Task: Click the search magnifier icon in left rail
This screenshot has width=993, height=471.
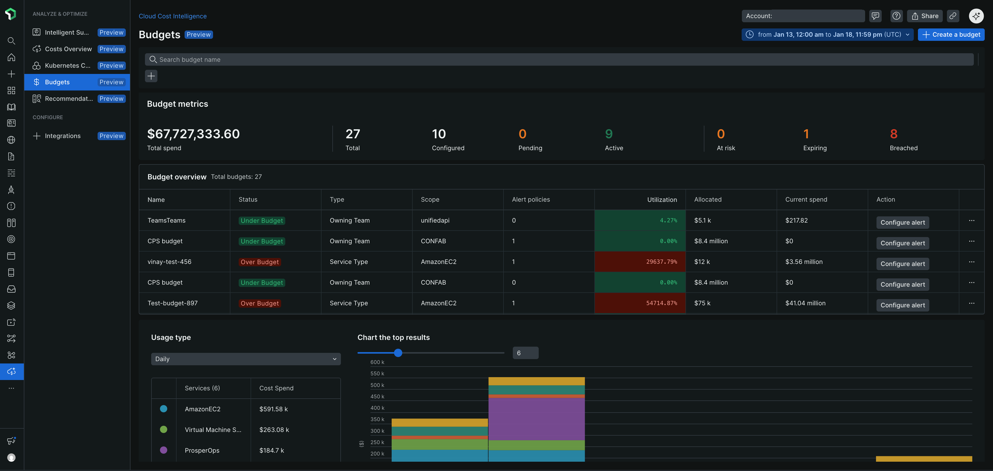Action: coord(12,41)
